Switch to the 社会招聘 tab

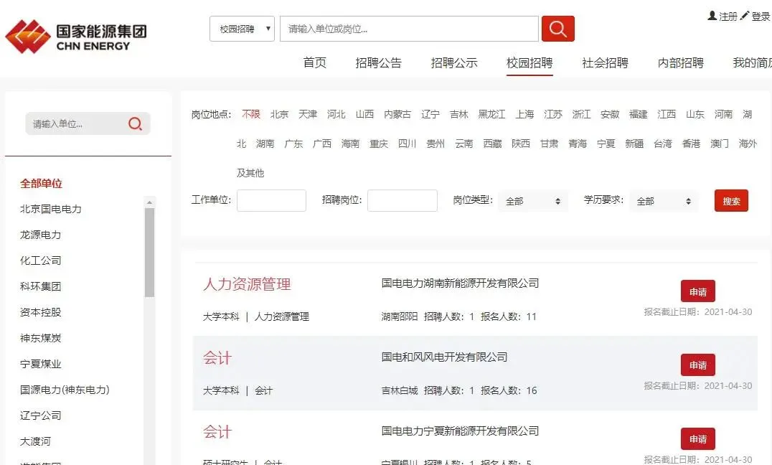604,63
